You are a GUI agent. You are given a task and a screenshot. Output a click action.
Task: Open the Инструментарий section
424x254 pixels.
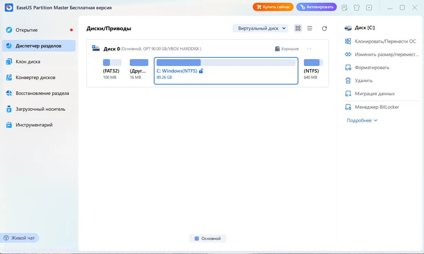(39, 125)
